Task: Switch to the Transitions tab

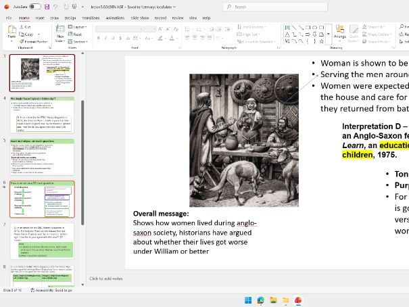Action: (91, 18)
